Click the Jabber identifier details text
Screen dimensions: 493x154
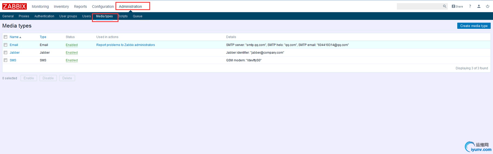pyautogui.click(x=255, y=53)
